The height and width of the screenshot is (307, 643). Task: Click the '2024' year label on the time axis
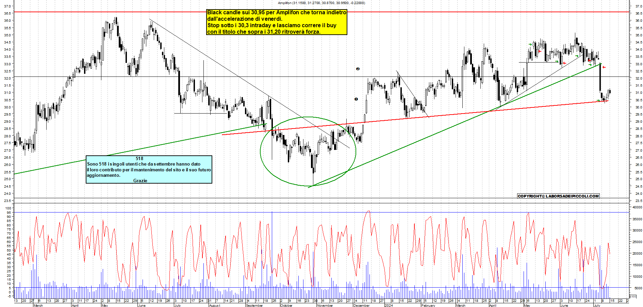389,305
